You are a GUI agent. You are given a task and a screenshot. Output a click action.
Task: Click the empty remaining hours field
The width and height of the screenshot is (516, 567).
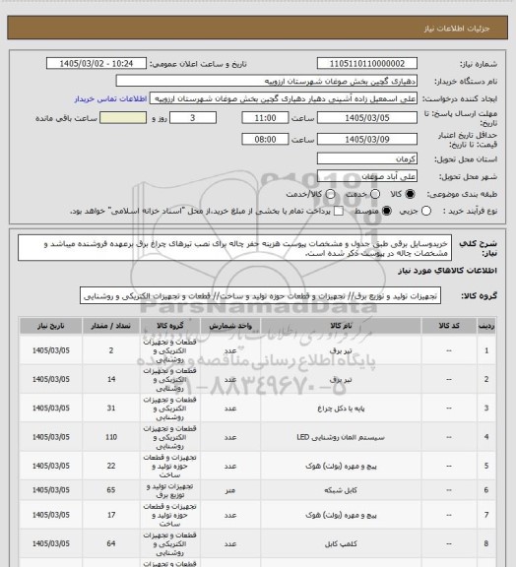coord(123,118)
